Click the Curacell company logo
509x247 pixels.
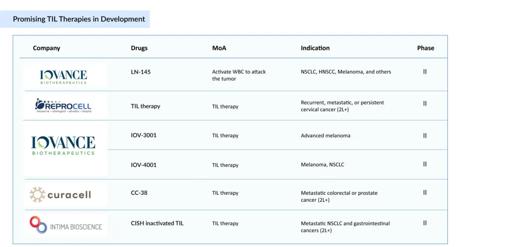click(60, 195)
